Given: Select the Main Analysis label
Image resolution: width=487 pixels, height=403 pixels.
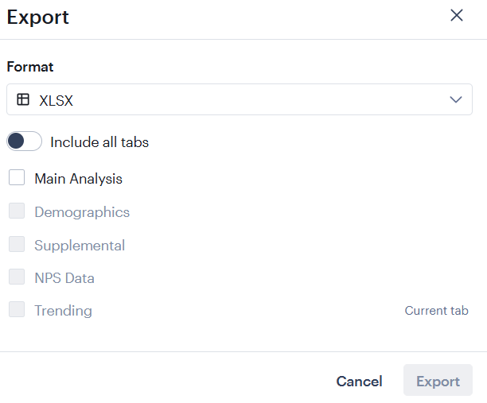Looking at the screenshot, I should [78, 179].
